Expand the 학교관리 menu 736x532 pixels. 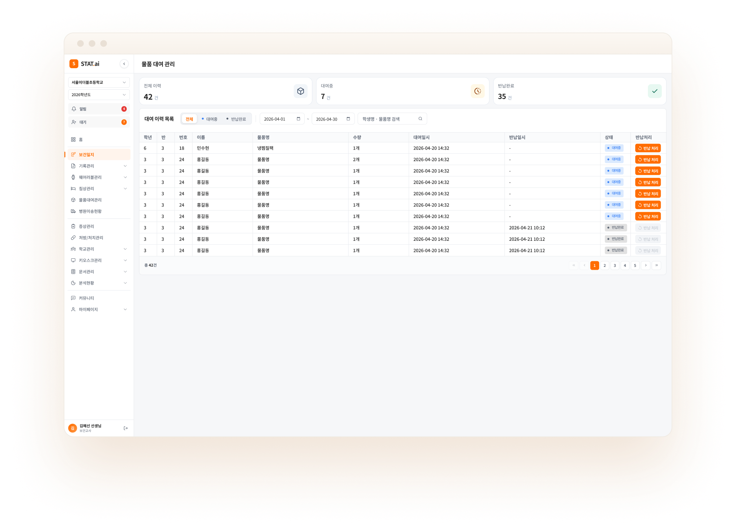click(x=99, y=249)
